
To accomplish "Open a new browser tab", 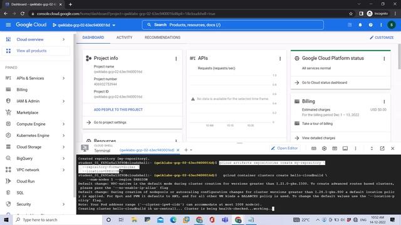I will pos(70,4).
